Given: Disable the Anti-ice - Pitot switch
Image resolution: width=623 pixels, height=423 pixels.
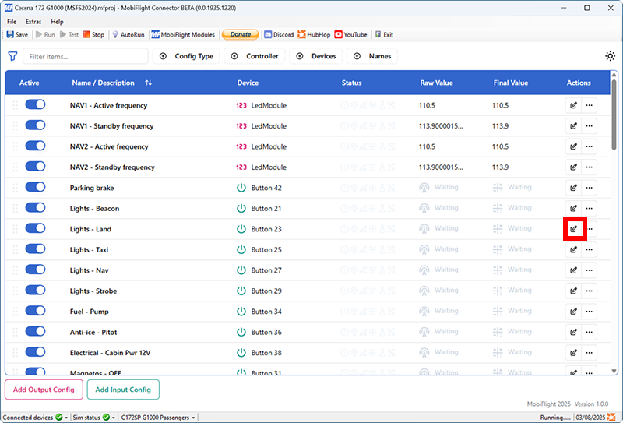Looking at the screenshot, I should pyautogui.click(x=35, y=331).
